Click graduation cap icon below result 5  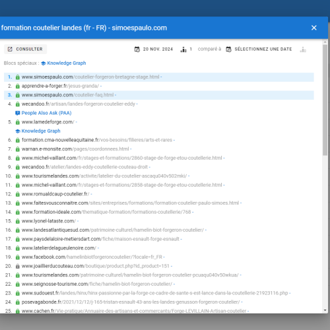tap(18, 131)
